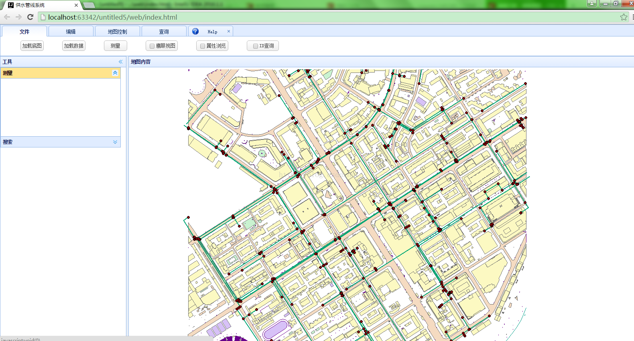The height and width of the screenshot is (341, 634).
Task: Expand the 搜索 accordion section
Action: 115,142
